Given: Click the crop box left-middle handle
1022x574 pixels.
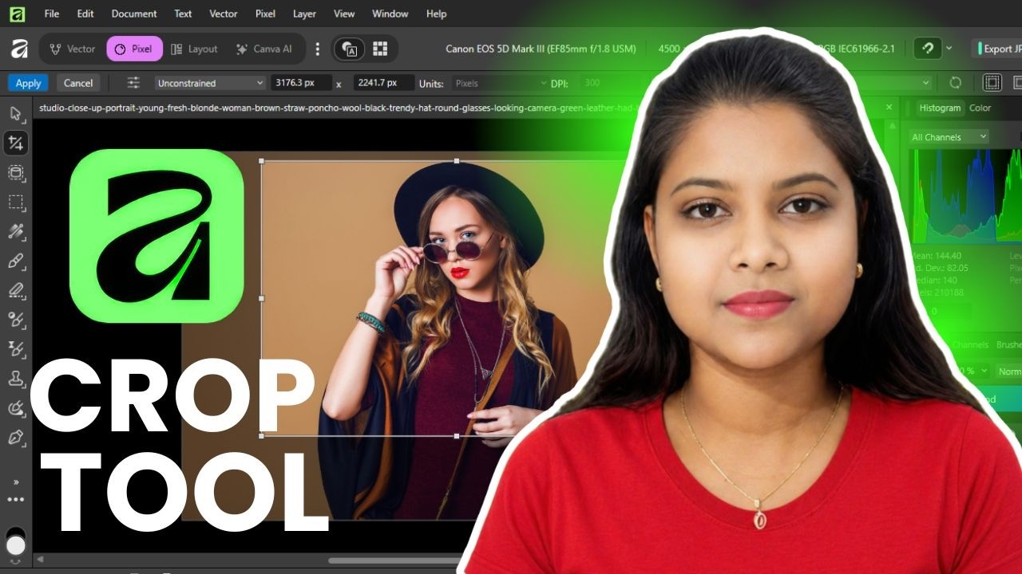Looking at the screenshot, I should click(262, 298).
